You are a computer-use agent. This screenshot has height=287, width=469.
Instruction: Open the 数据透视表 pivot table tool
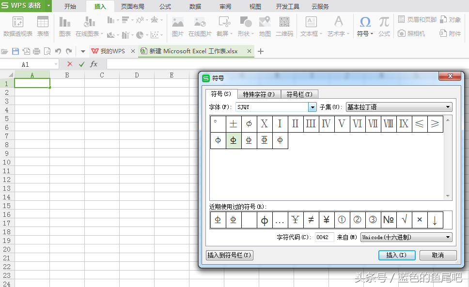(x=17, y=26)
